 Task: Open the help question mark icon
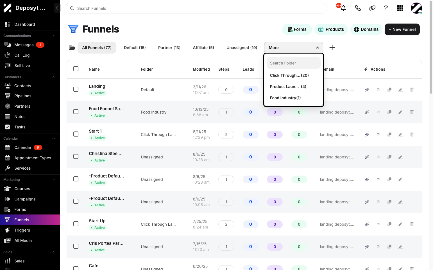tap(386, 8)
